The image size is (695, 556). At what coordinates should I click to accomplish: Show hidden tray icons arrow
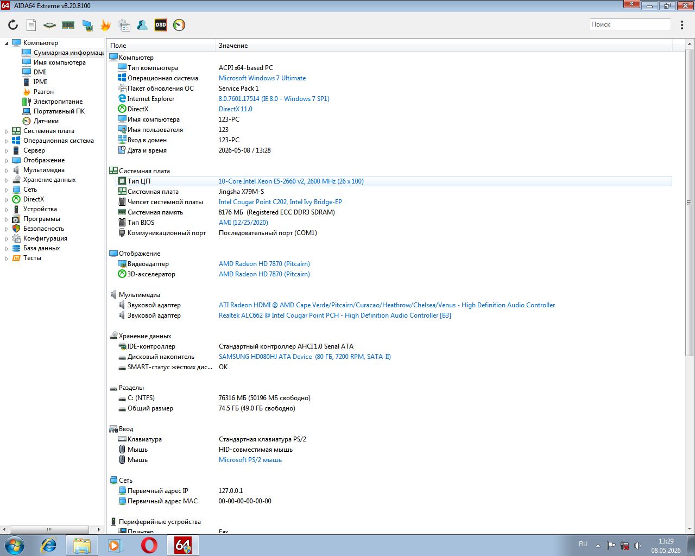coord(598,545)
